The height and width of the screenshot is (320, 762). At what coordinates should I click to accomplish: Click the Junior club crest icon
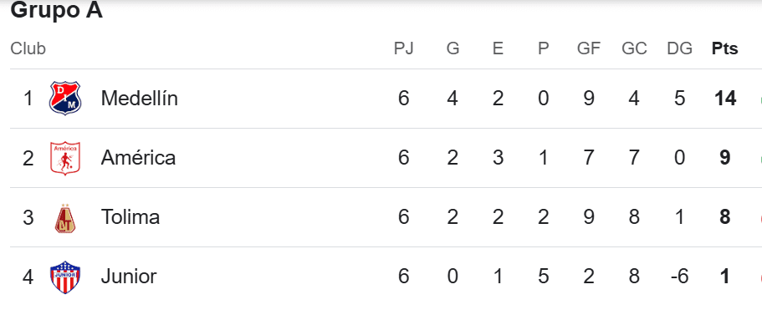(x=65, y=277)
